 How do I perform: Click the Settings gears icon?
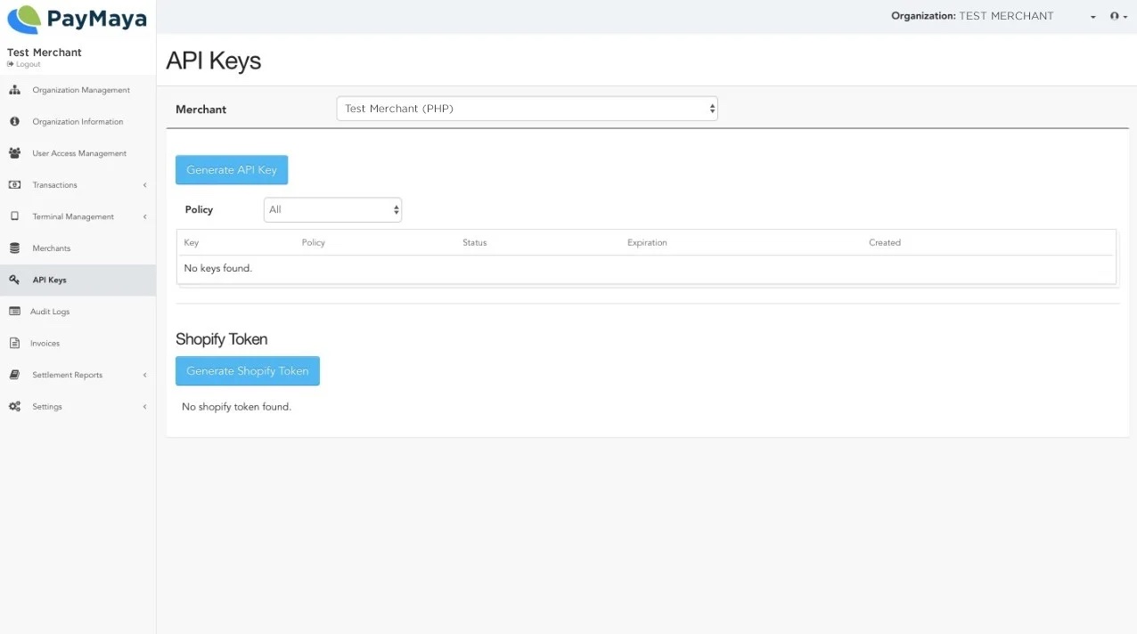tap(14, 406)
